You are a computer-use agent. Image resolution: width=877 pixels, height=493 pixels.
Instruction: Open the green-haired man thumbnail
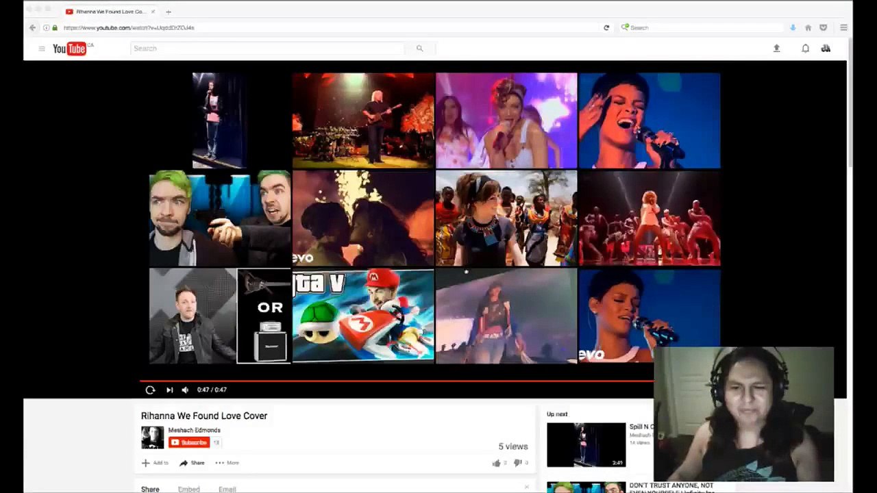(x=220, y=218)
